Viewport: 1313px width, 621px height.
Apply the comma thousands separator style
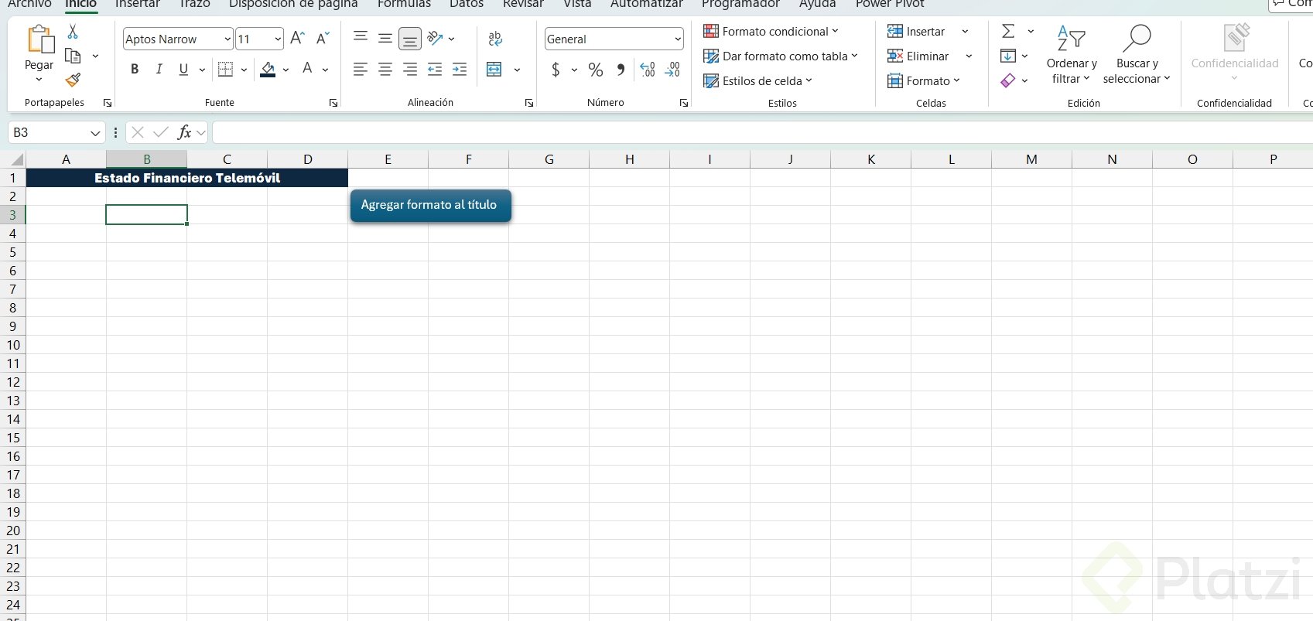(x=621, y=70)
